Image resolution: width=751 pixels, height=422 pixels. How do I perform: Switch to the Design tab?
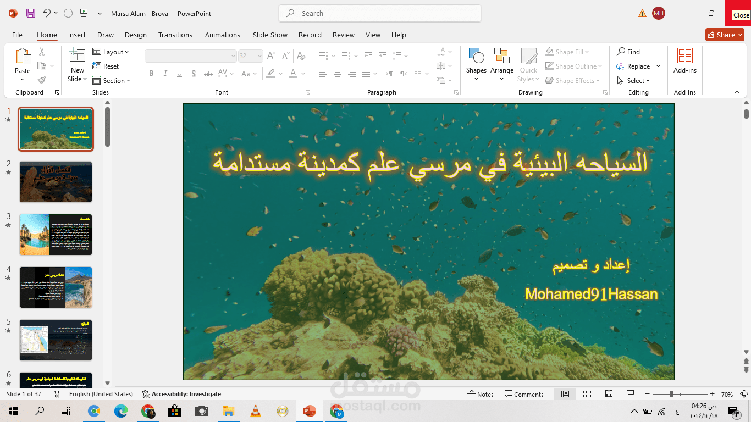(136, 35)
